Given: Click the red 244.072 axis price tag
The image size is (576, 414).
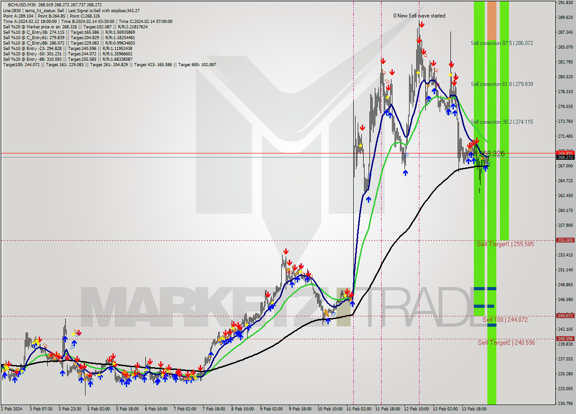Looking at the screenshot, I should pos(565,315).
